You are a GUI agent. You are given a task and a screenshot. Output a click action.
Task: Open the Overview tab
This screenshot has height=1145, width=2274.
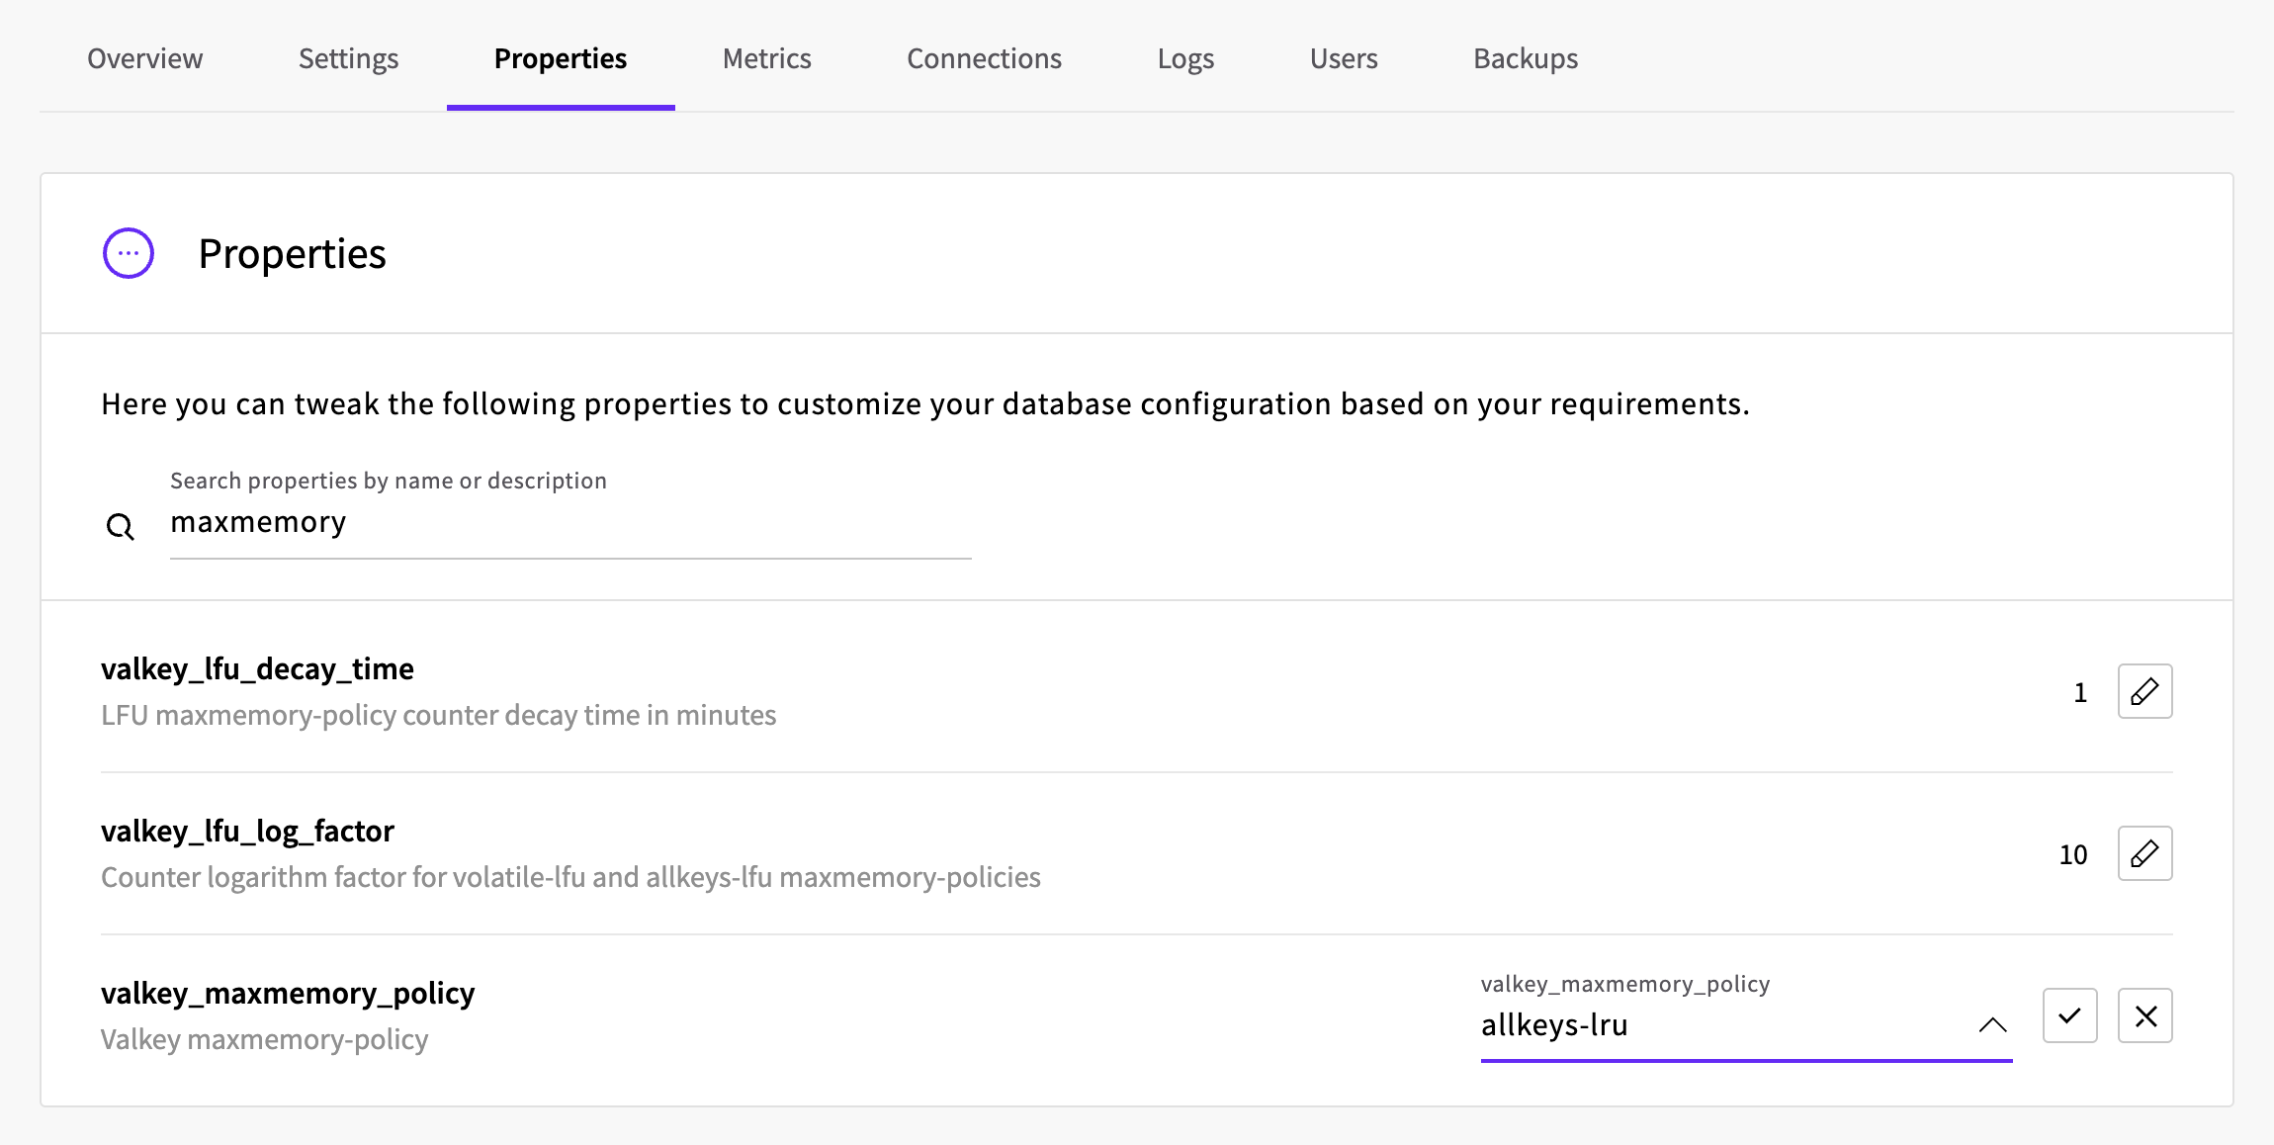(x=145, y=58)
